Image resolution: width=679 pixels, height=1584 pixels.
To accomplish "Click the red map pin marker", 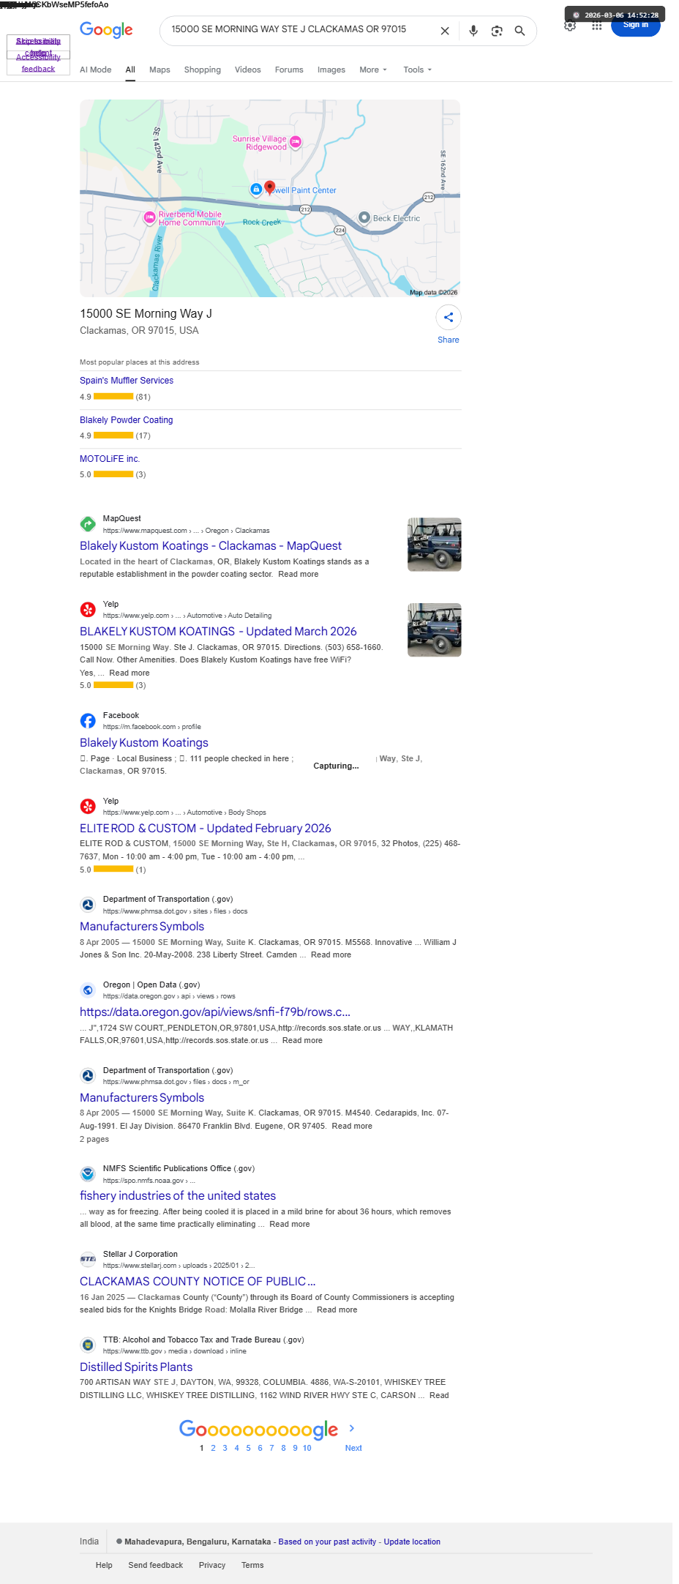I will [269, 188].
